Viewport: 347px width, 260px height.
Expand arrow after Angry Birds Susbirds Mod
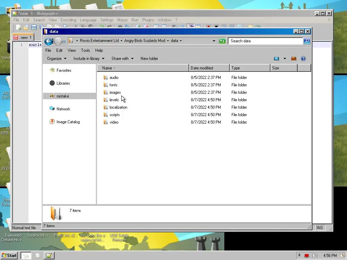168,41
